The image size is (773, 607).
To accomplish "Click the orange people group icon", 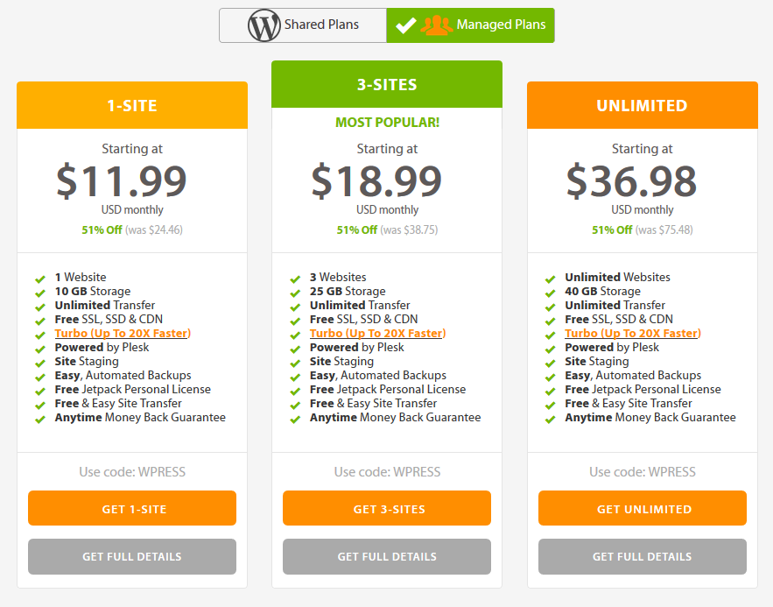I will point(436,25).
